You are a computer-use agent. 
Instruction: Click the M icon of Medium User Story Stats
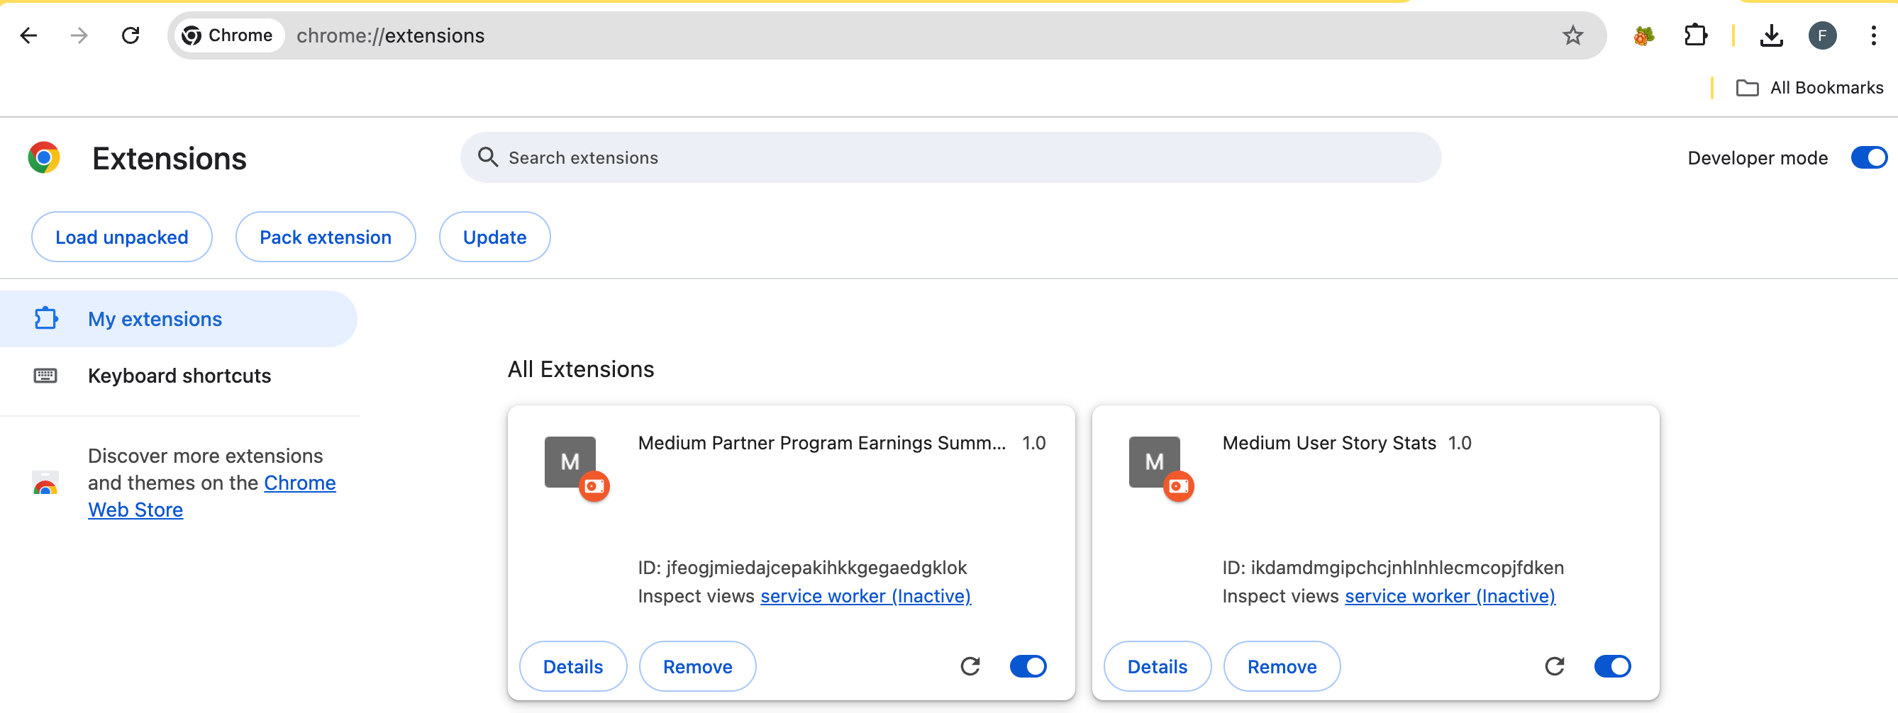(1154, 462)
